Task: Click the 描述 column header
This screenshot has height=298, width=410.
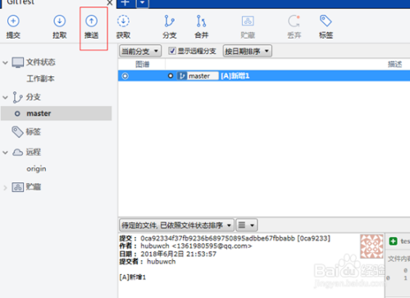Action: tap(394, 64)
